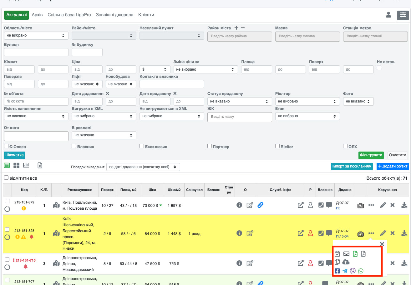Export listing as green PDF
411x285 pixels.
(355, 254)
